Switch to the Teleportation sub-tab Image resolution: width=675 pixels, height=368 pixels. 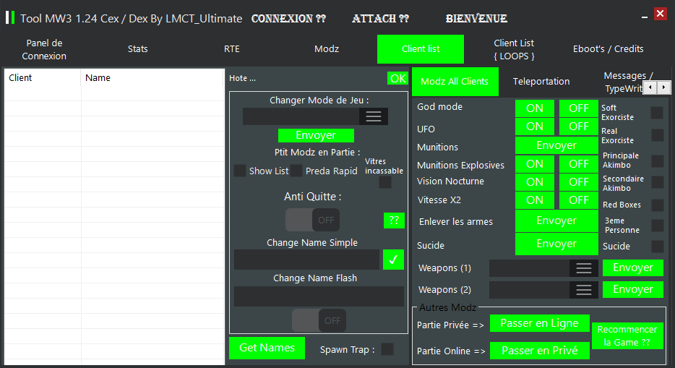coord(541,82)
